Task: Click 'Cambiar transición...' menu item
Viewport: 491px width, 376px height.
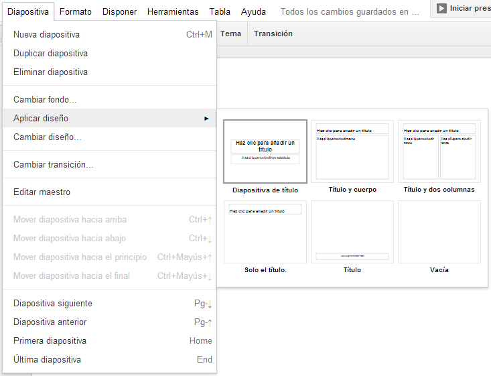Action: coord(54,164)
